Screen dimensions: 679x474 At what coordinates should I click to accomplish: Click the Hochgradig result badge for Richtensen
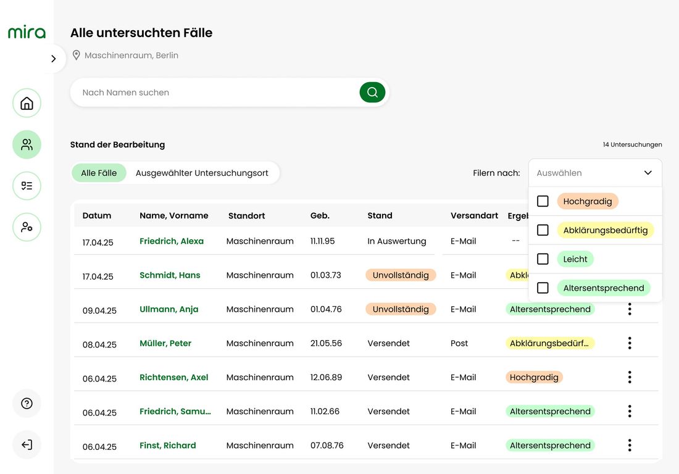(534, 377)
